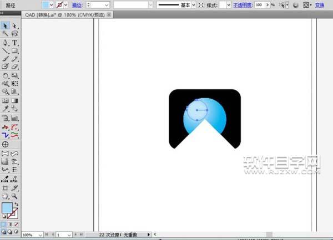Choose the Type (T) tool

(14, 43)
